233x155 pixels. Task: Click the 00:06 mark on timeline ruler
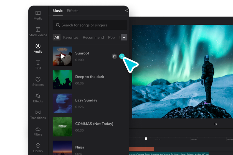tap(194, 139)
